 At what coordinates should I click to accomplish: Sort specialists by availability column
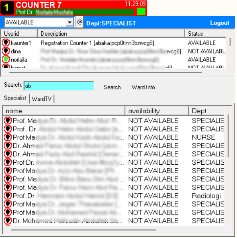coord(157,111)
